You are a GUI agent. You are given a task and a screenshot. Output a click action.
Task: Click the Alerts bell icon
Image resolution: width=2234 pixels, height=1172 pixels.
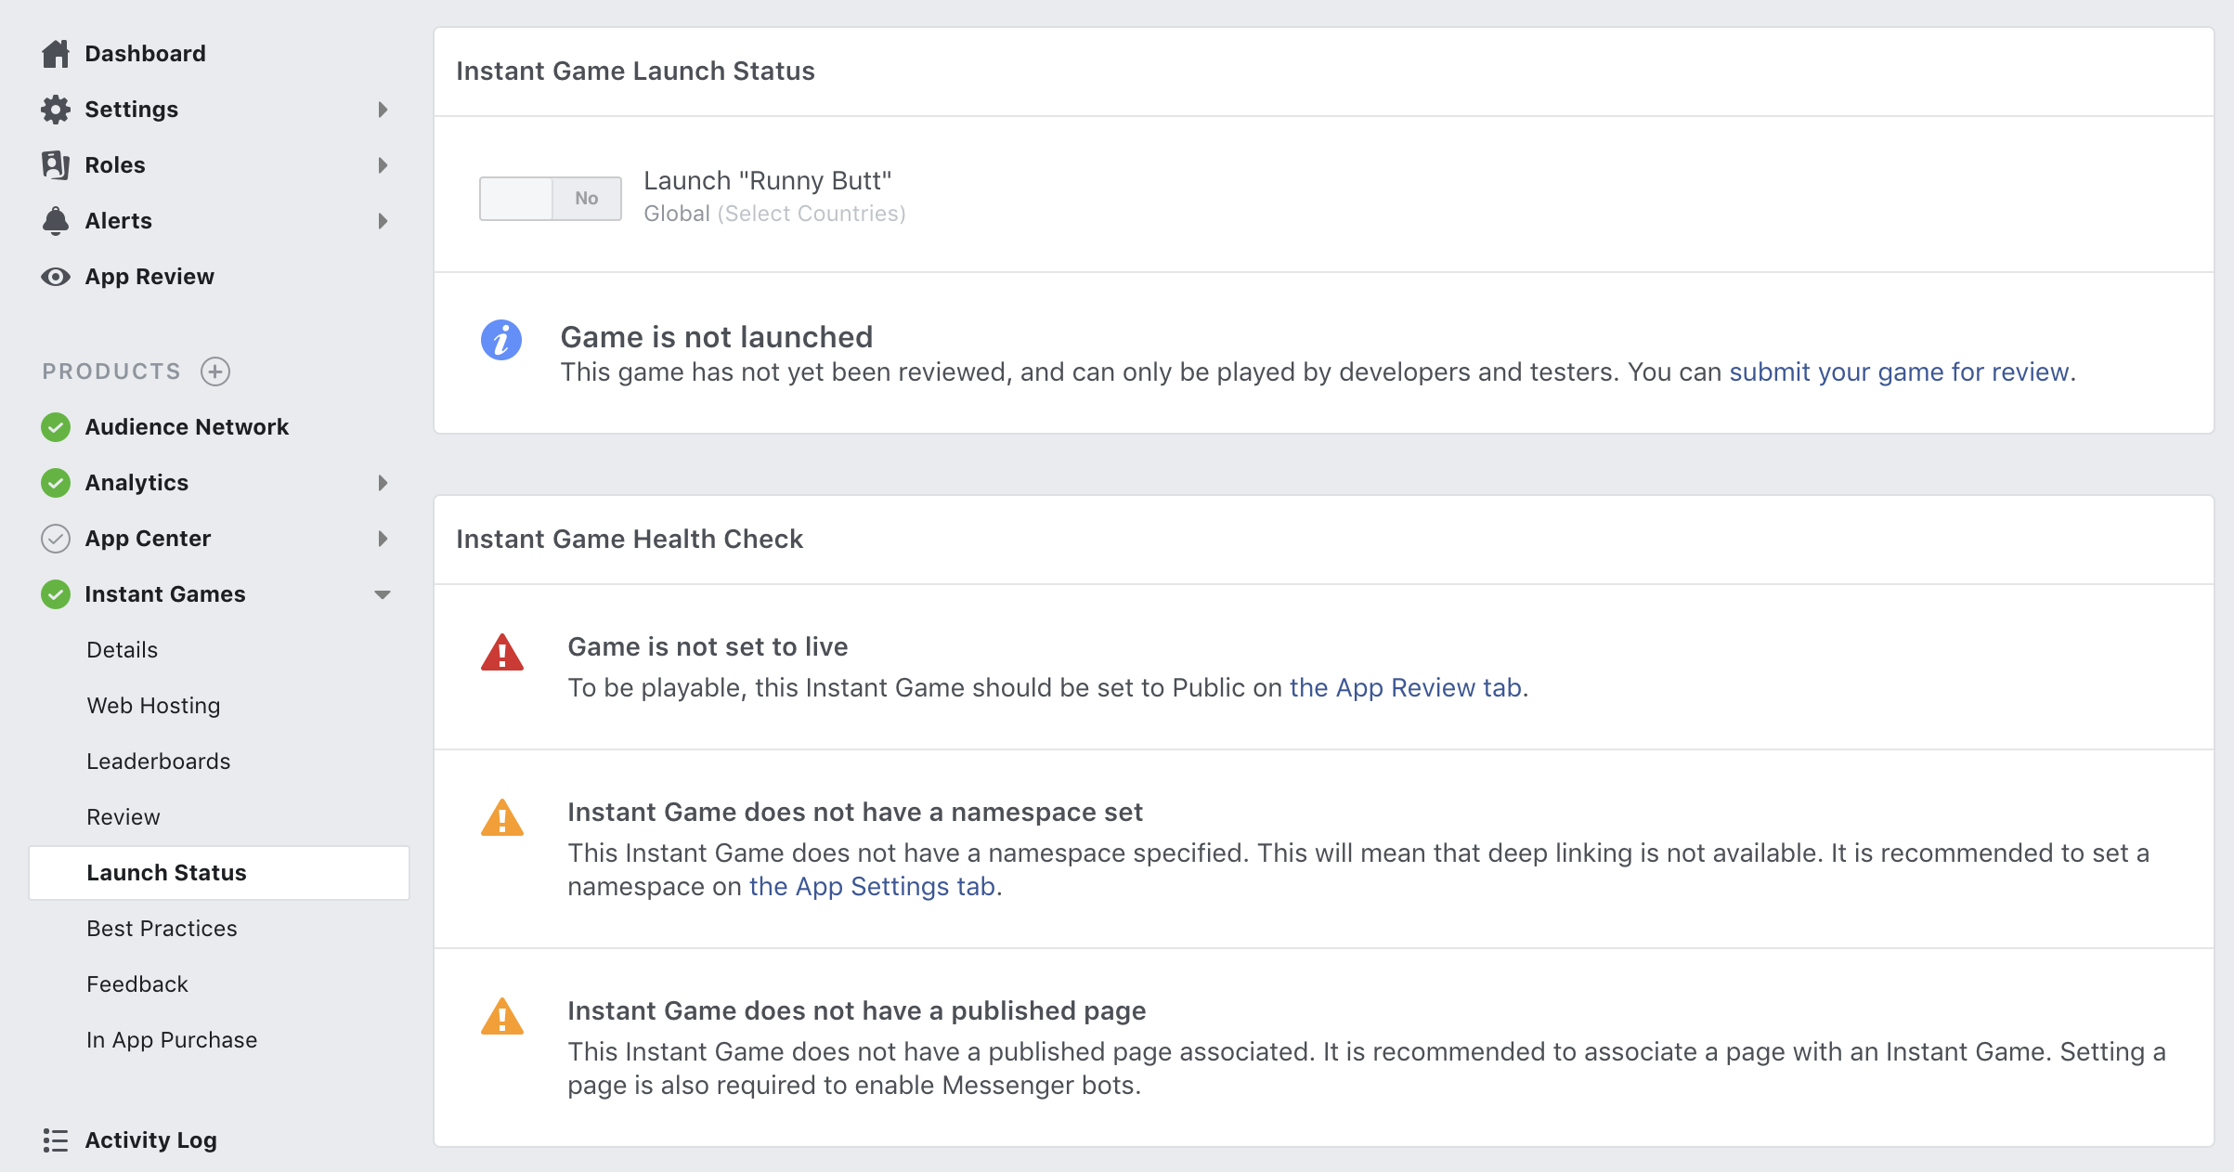(56, 221)
